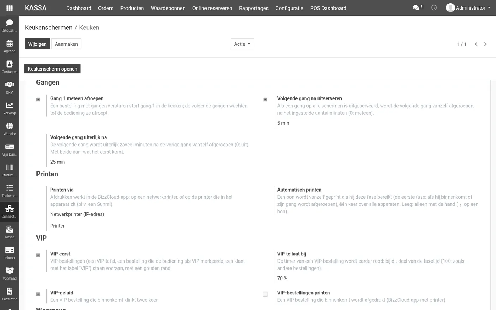Open the Rapportages menu
This screenshot has height=310, width=496.
point(254,8)
